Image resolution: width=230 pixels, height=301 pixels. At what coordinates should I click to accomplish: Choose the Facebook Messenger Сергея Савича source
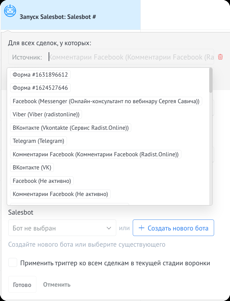106,101
